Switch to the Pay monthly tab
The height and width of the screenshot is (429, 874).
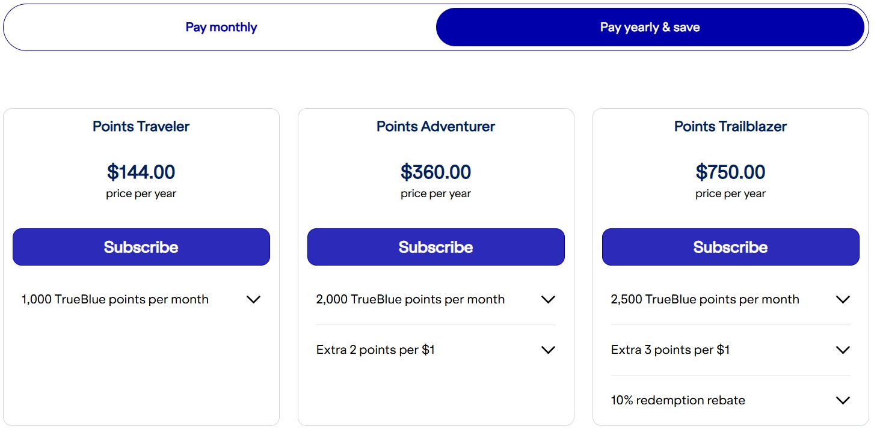(221, 26)
